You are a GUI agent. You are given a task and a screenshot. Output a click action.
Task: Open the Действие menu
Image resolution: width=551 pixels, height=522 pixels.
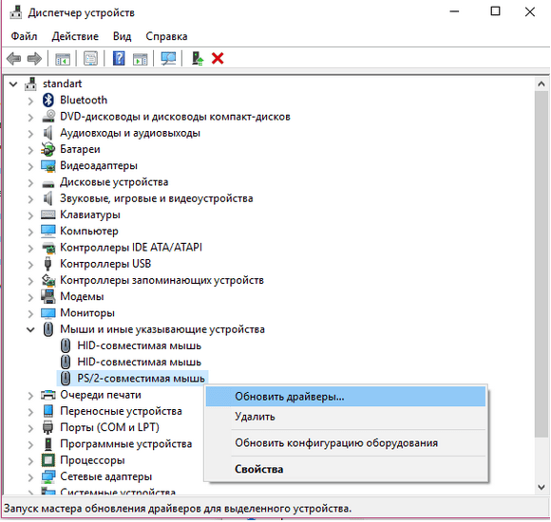point(75,36)
